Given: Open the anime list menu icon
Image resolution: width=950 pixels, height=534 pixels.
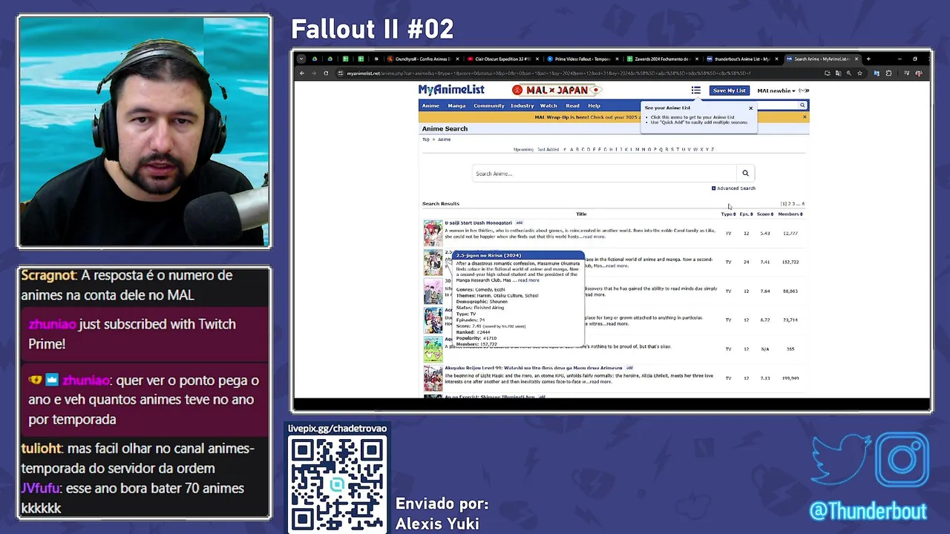Looking at the screenshot, I should [x=695, y=90].
